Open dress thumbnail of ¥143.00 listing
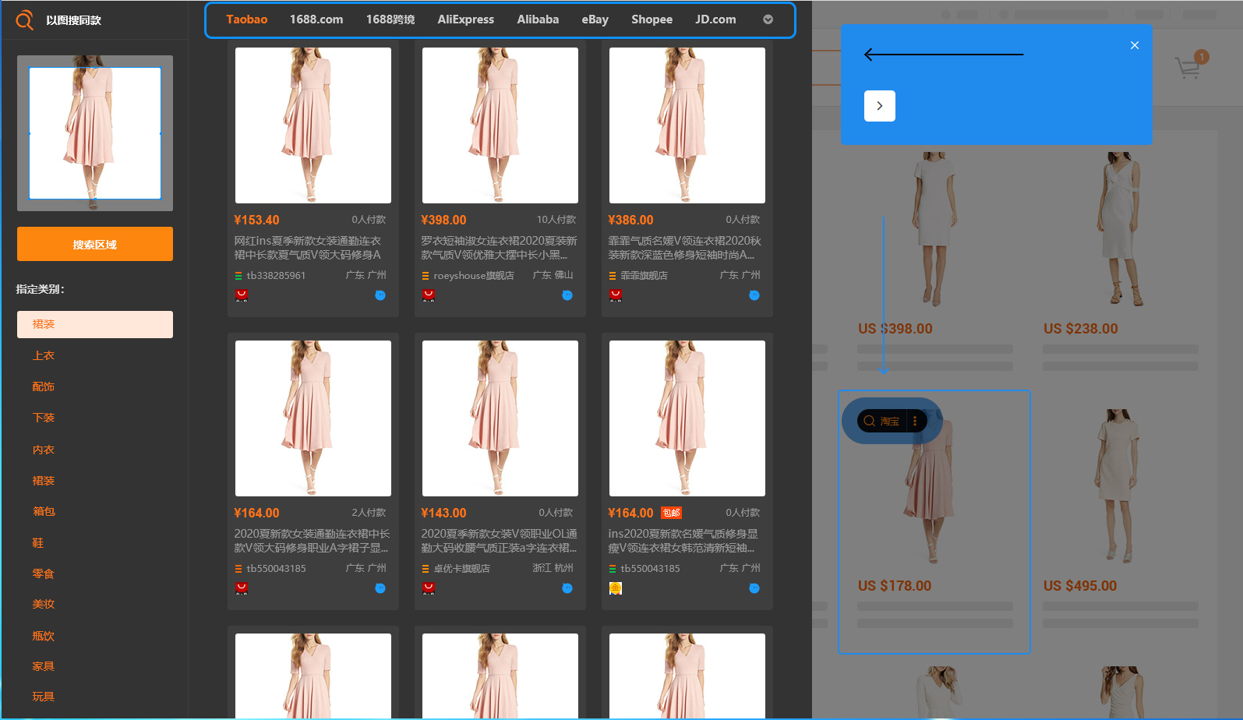The height and width of the screenshot is (720, 1243). 500,418
